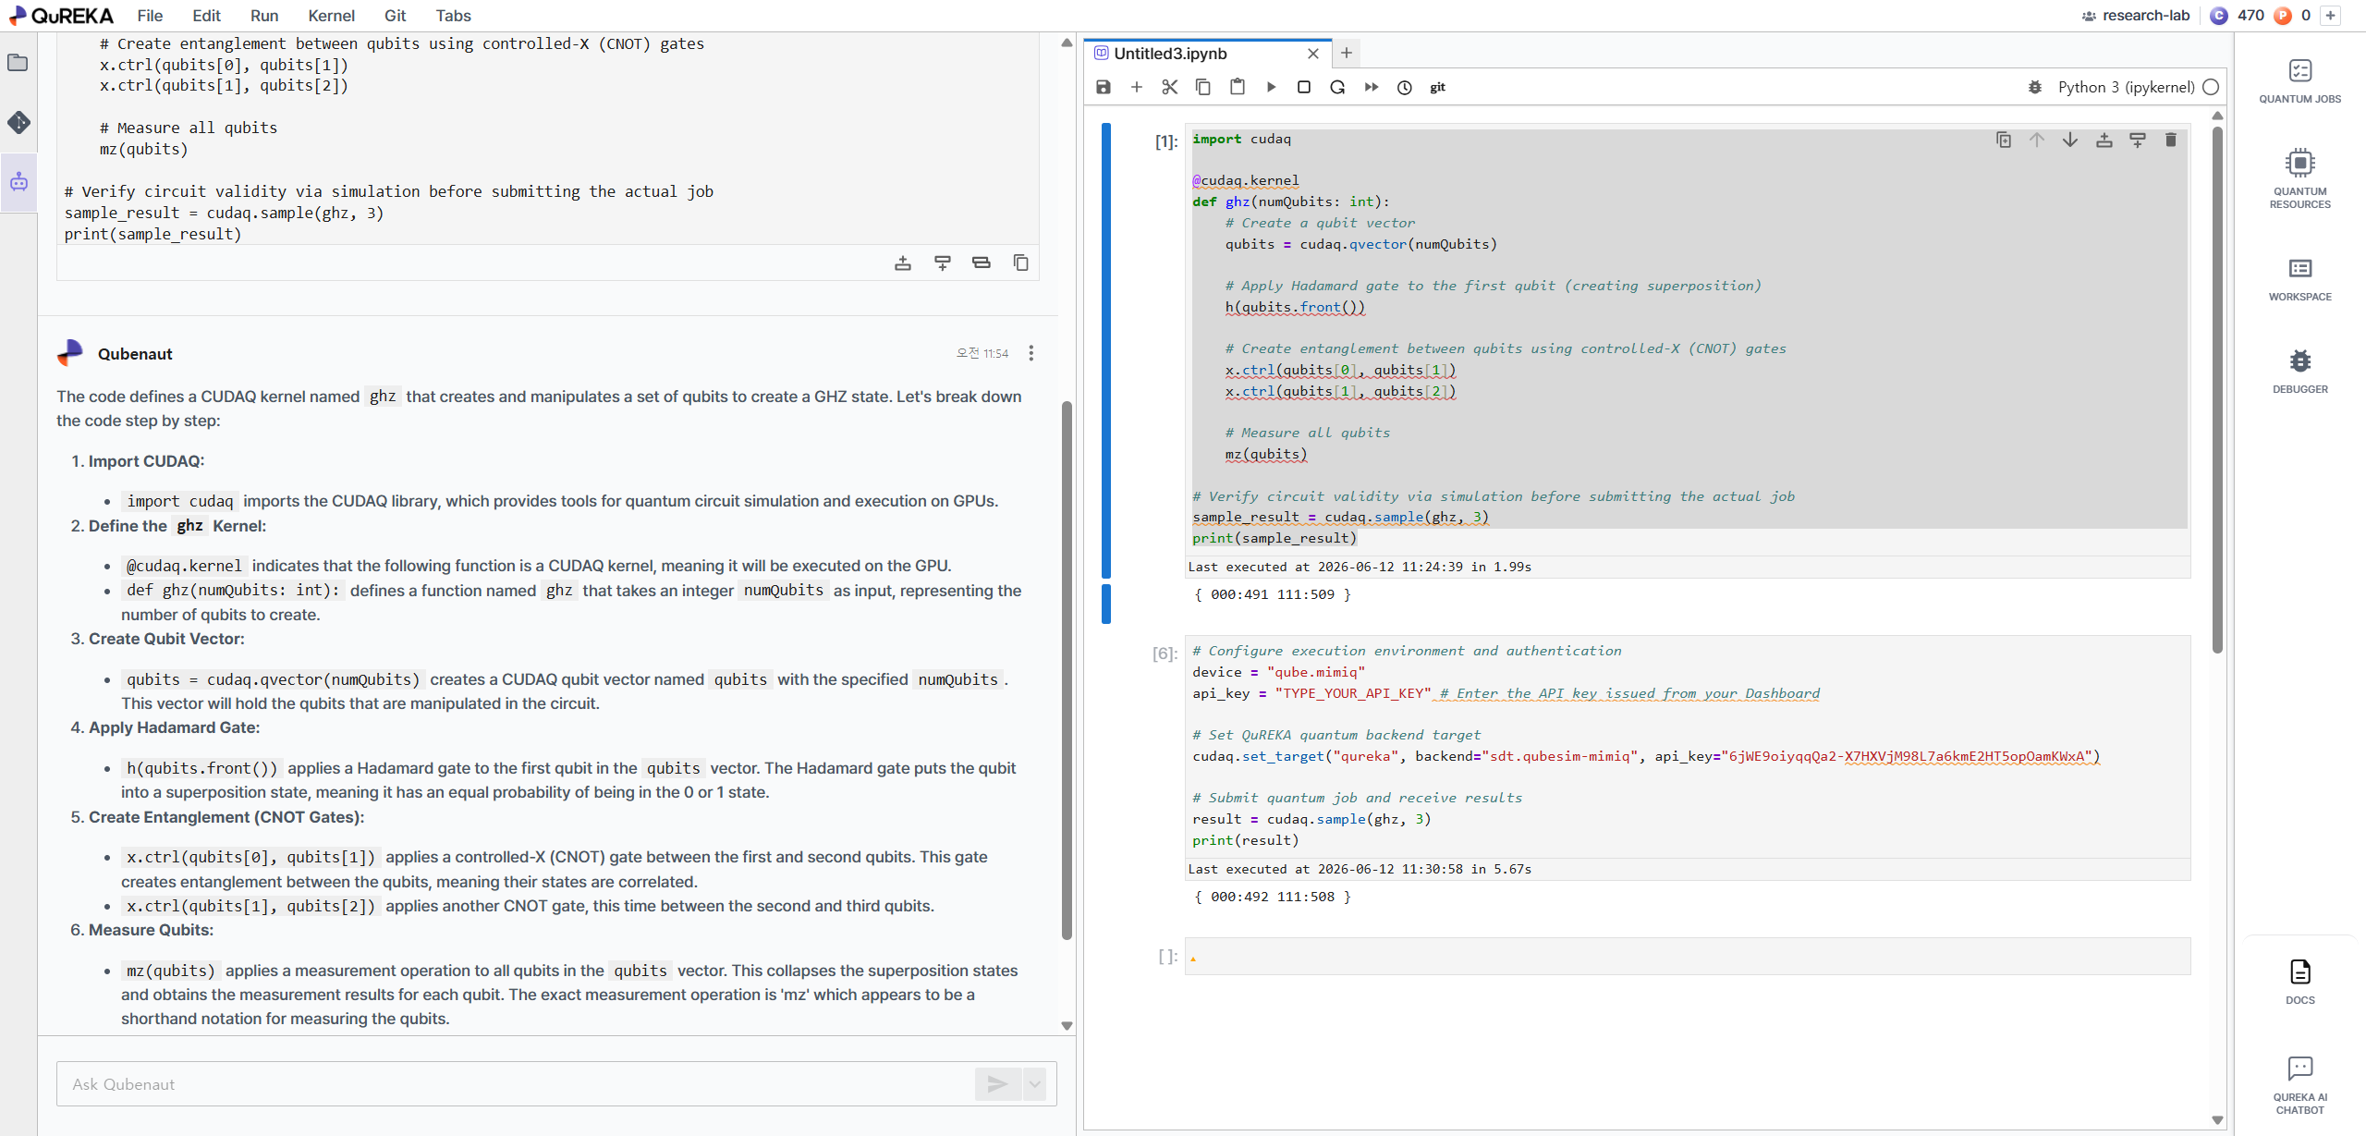This screenshot has height=1136, width=2366.
Task: Open Quantum Resources panel
Action: (x=2300, y=179)
